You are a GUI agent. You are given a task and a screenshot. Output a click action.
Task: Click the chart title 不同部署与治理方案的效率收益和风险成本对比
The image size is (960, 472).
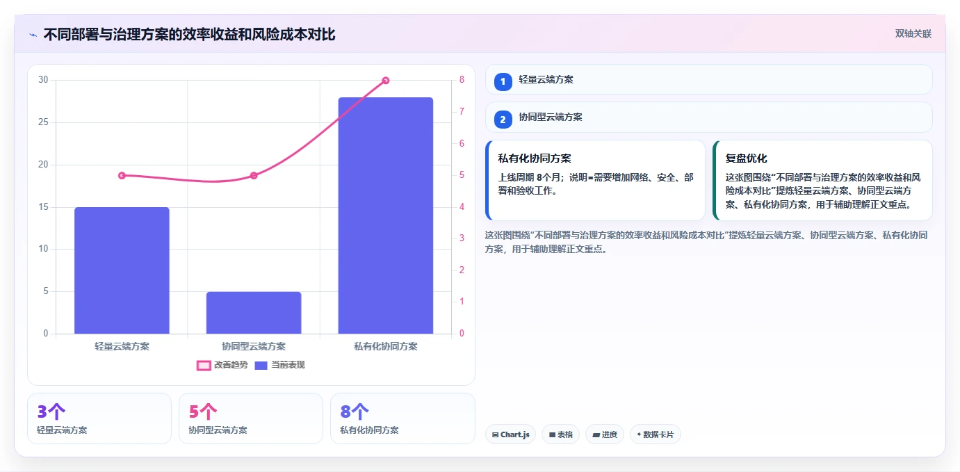[x=189, y=34]
